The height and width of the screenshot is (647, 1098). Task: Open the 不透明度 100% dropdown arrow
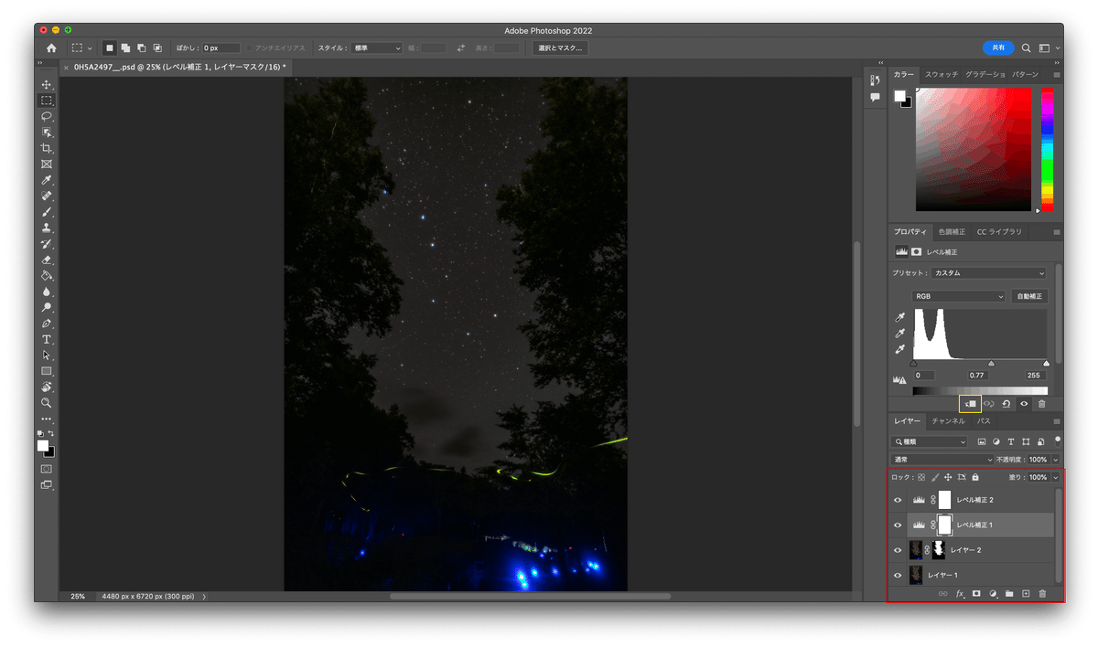pos(1056,459)
